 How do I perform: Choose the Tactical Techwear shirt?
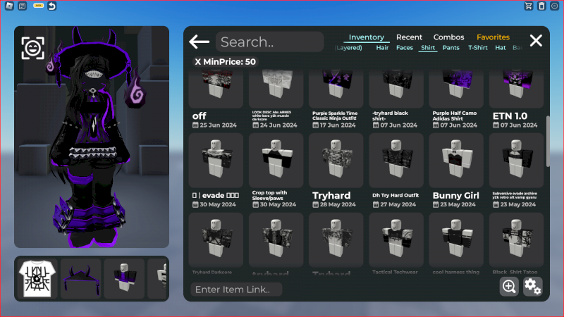396,240
